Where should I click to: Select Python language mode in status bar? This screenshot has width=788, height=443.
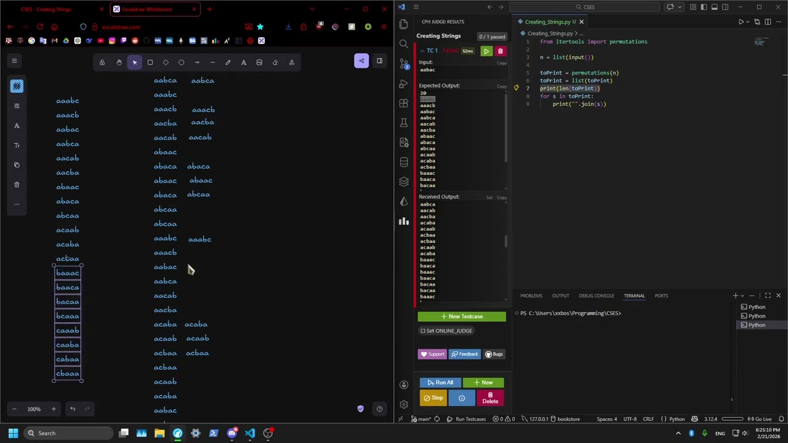[x=677, y=419]
